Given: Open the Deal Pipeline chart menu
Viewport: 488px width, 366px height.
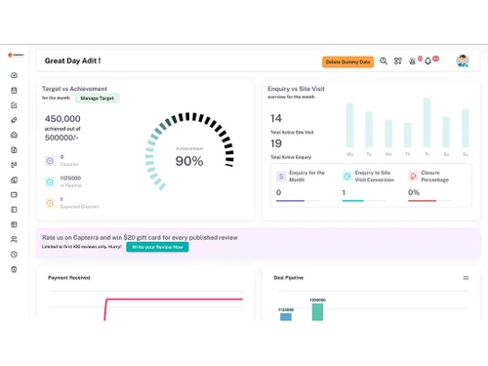Looking at the screenshot, I should (x=466, y=278).
